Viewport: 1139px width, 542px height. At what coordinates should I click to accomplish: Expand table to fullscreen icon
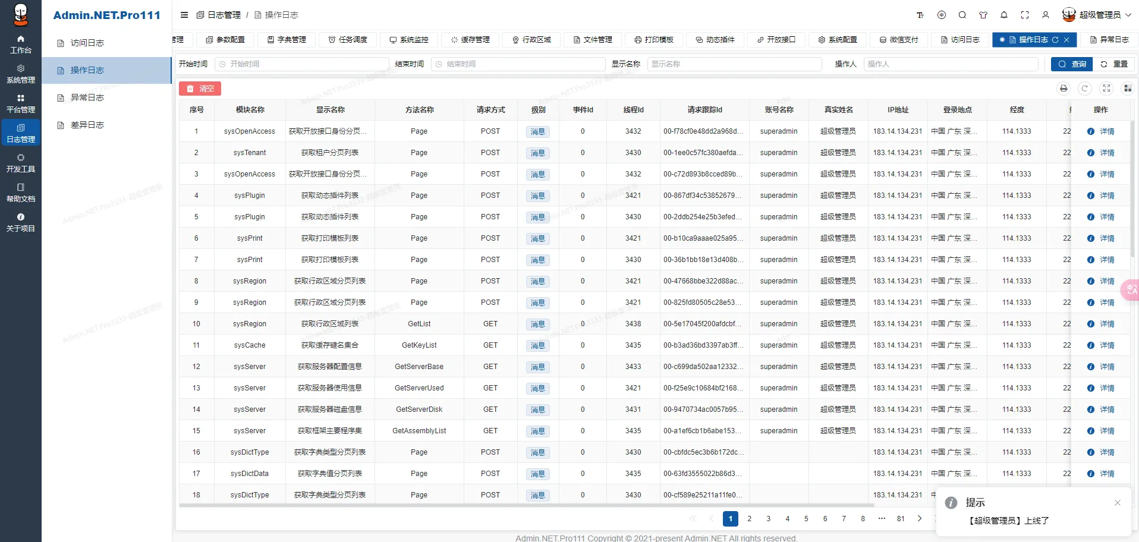point(1106,89)
